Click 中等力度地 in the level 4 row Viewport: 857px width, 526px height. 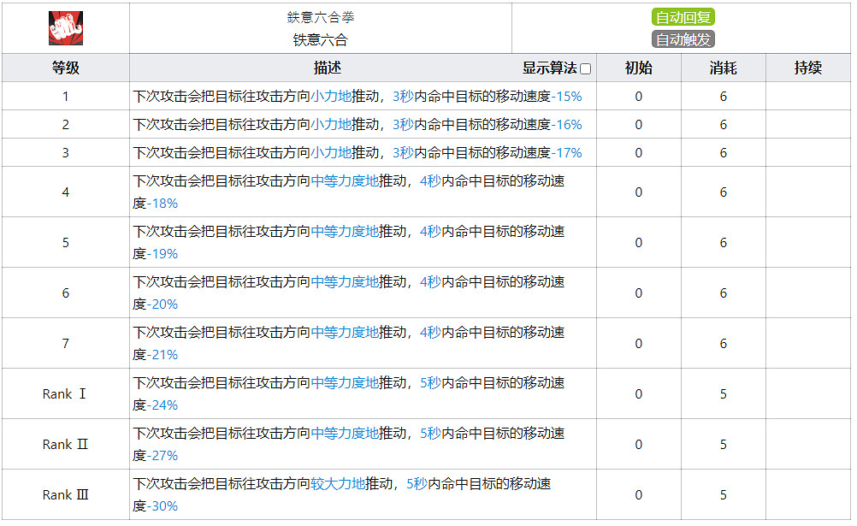click(x=345, y=181)
